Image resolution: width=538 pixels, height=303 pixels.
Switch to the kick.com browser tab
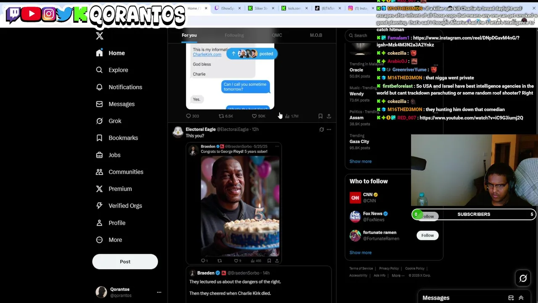(x=295, y=8)
